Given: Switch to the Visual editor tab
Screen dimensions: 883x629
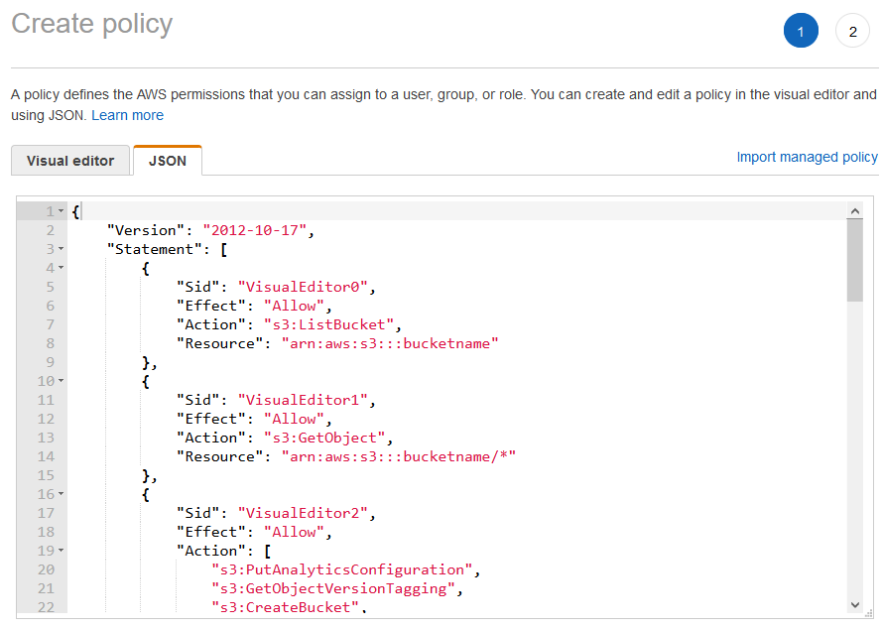Looking at the screenshot, I should pyautogui.click(x=70, y=161).
